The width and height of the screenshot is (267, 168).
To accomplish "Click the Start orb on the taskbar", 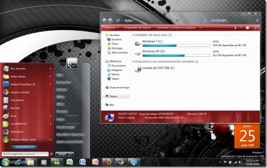I will coord(5,162).
